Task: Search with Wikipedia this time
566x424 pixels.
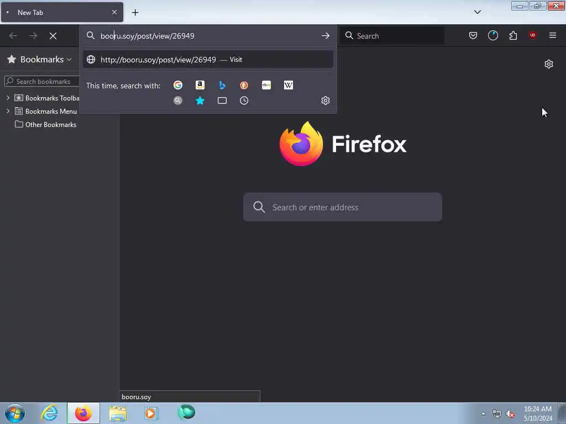Action: click(x=289, y=85)
